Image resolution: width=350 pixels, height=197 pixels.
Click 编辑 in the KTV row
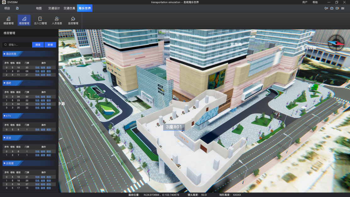43,130
